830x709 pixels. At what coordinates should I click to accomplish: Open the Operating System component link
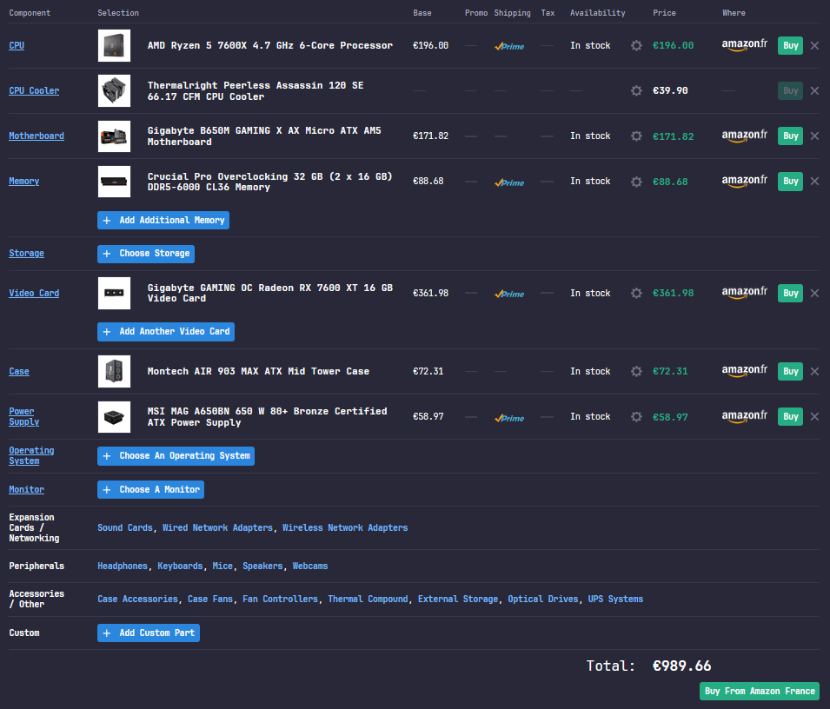(31, 456)
